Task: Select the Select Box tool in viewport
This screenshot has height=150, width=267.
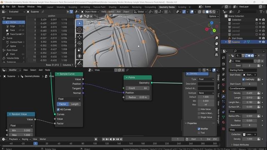Action: [79, 23]
